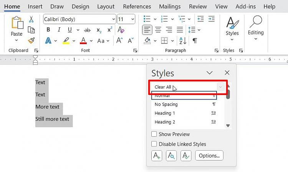
Task: Open the Style Inspector icon
Action: pos(171,156)
